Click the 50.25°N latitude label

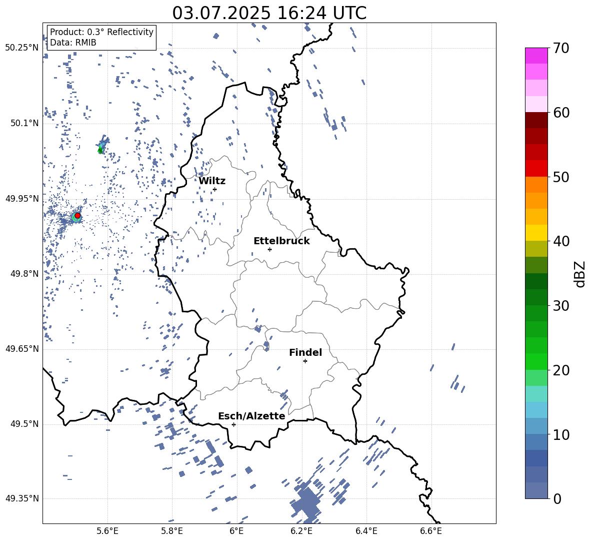coord(22,48)
